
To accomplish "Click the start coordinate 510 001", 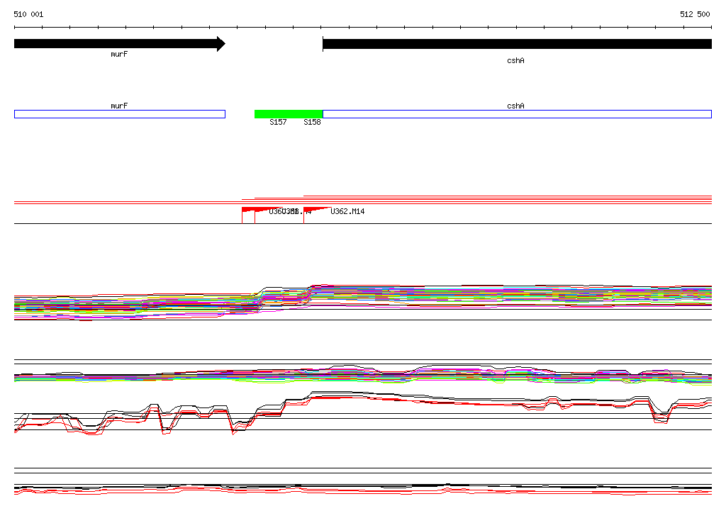I will tap(28, 14).
